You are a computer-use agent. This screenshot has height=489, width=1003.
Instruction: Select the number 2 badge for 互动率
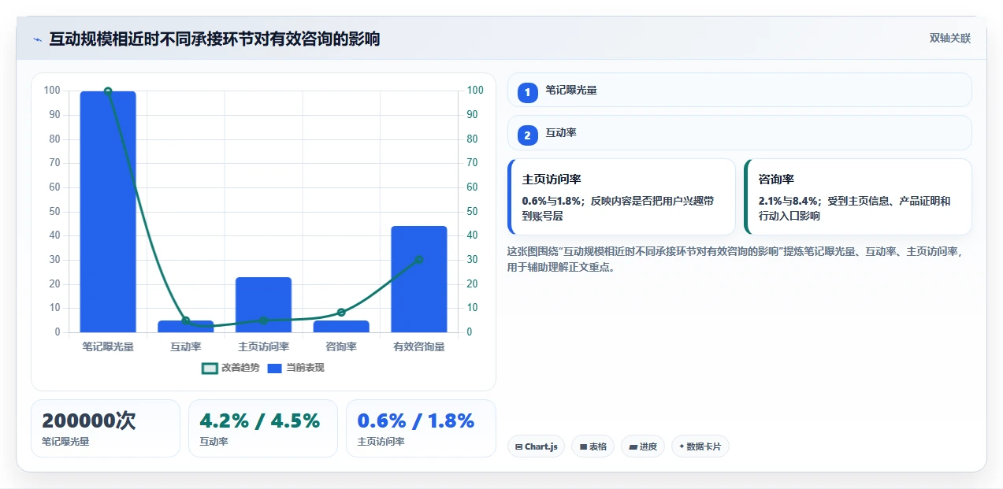coord(528,135)
